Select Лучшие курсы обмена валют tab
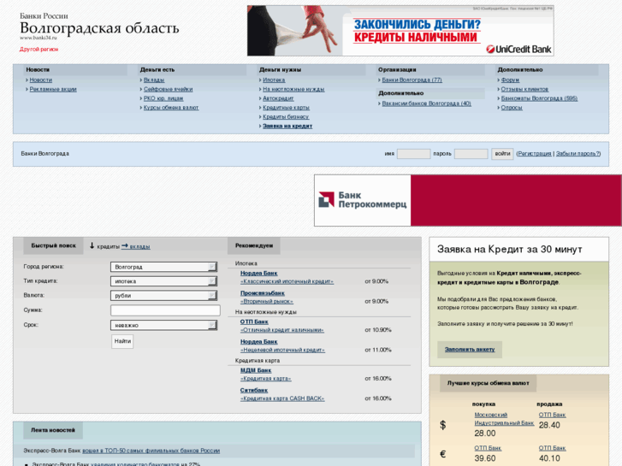 click(488, 384)
